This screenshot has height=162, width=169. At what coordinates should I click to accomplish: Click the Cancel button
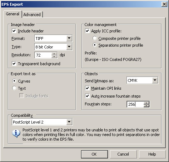tap(123, 154)
